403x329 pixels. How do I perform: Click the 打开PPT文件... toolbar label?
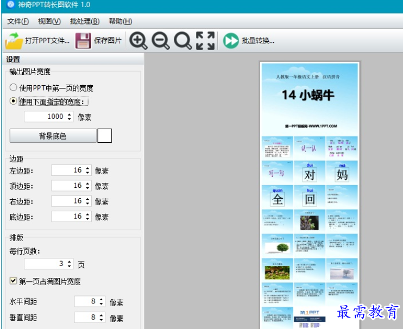[x=47, y=41]
